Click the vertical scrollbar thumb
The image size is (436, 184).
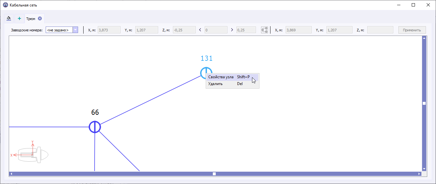coord(424,103)
